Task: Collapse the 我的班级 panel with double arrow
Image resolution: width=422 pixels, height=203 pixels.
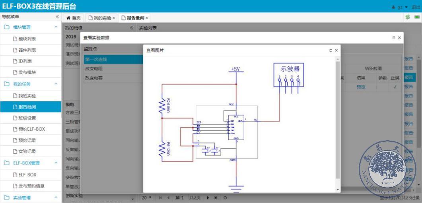Action: tap(132, 28)
